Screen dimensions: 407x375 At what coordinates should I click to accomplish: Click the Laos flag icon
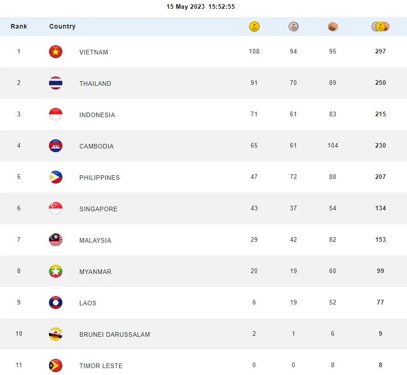coord(56,303)
